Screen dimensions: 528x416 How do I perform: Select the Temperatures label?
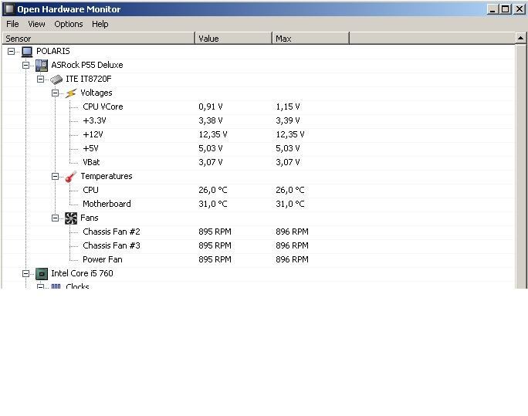(107, 177)
